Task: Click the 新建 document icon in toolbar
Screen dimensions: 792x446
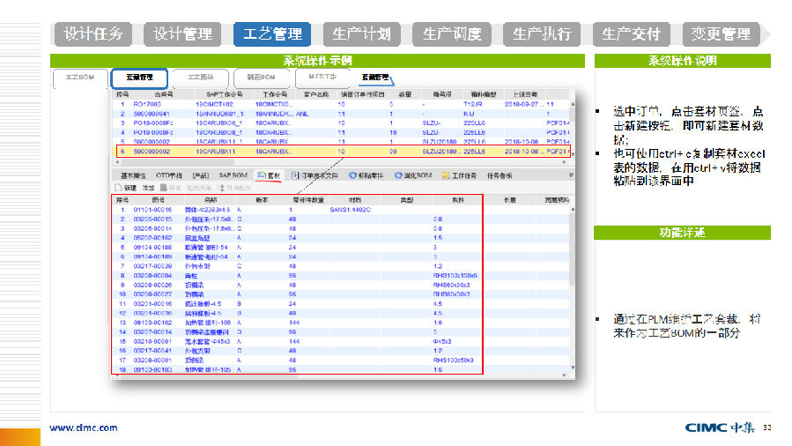Action: tap(118, 188)
